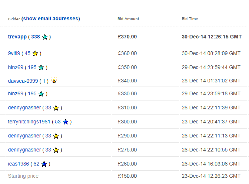This screenshot has height=184, width=249.
Task: Open dennygnasher profile on £290.00 bid
Action: (x=24, y=136)
